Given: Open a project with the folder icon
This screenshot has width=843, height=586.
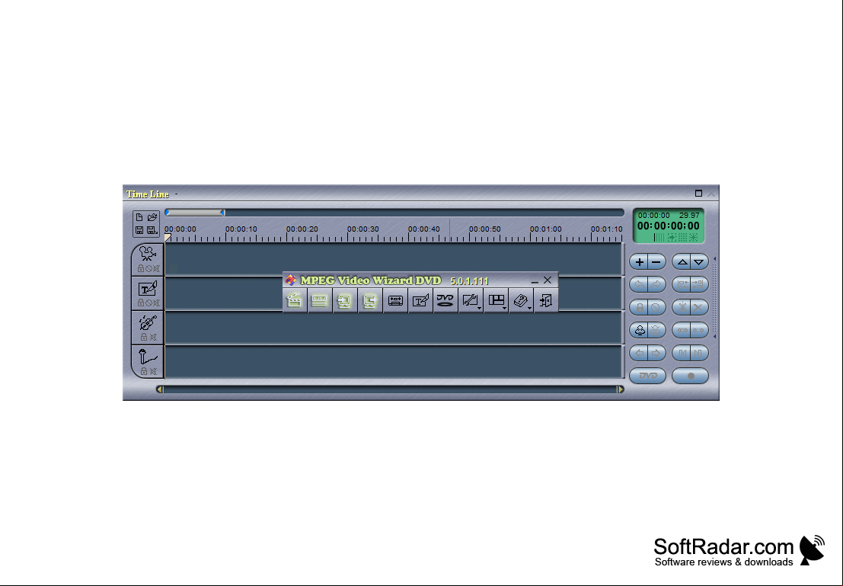Looking at the screenshot, I should pyautogui.click(x=153, y=217).
